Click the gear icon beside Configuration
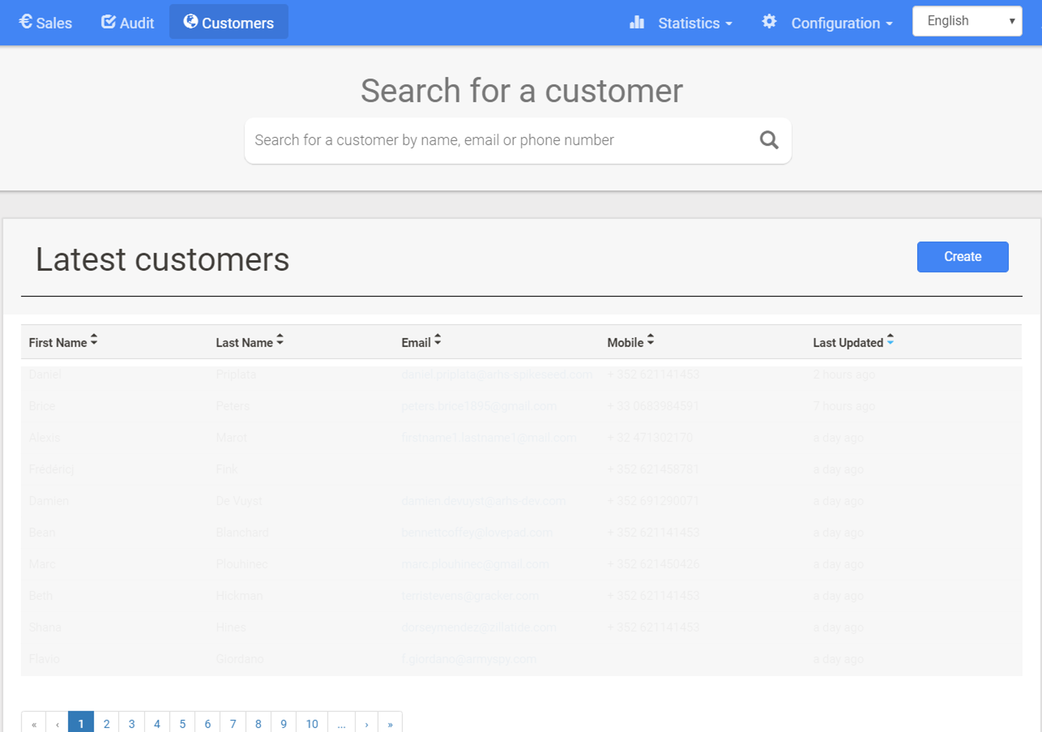Screen dimensions: 1042x732 point(769,21)
